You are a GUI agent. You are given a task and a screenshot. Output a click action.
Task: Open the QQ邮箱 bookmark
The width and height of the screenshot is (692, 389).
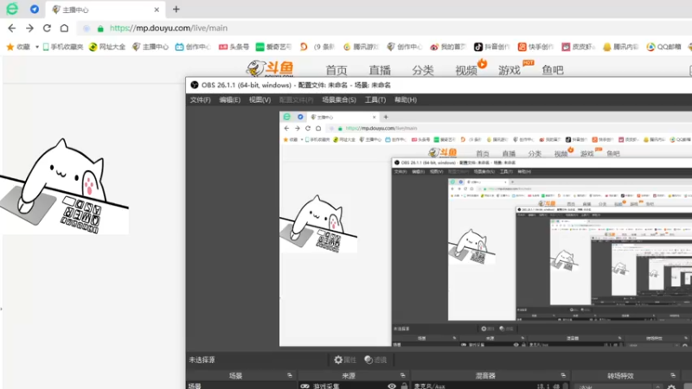[x=663, y=47]
